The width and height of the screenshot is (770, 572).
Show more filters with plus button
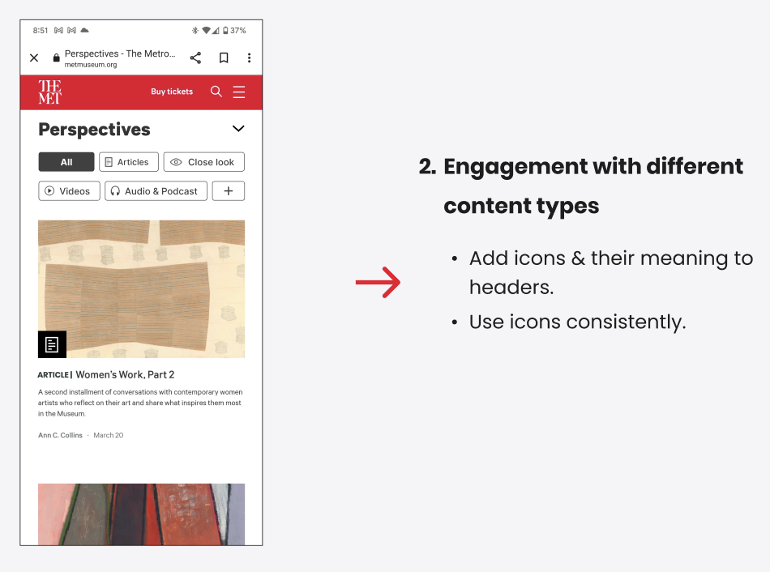click(229, 191)
